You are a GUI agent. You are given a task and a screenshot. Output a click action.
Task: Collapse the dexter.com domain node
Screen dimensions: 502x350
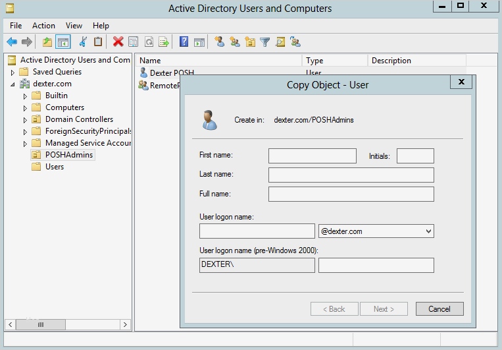(13, 84)
